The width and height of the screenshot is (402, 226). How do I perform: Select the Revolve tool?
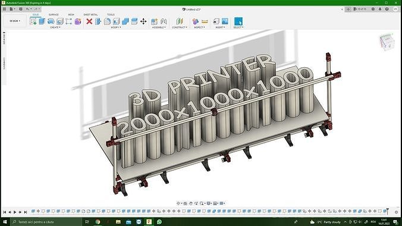tap(51, 21)
